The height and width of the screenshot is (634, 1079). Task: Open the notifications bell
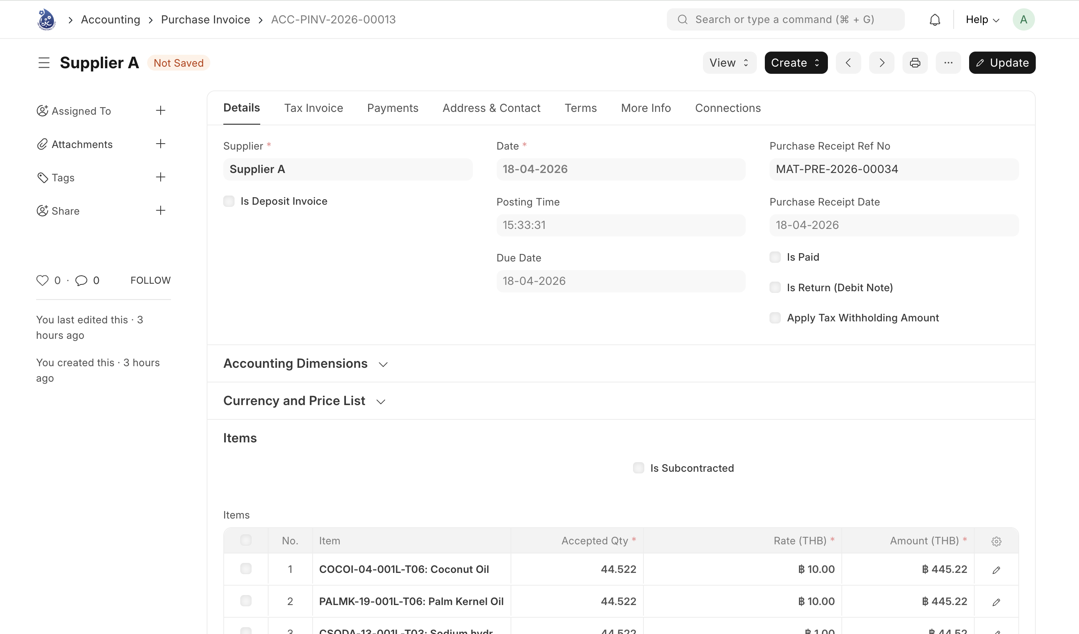935,20
